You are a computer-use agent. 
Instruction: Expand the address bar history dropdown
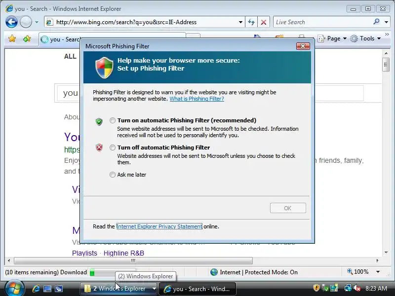point(240,22)
